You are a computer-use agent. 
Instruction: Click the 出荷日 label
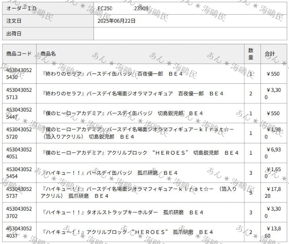pyautogui.click(x=14, y=34)
